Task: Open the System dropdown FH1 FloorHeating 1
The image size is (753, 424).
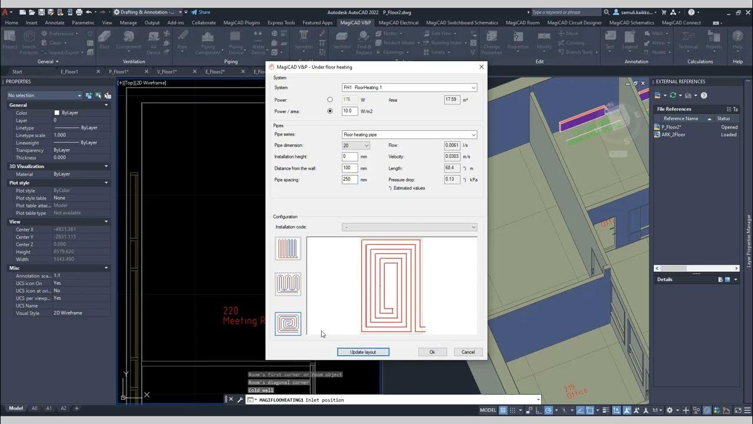Action: [409, 88]
